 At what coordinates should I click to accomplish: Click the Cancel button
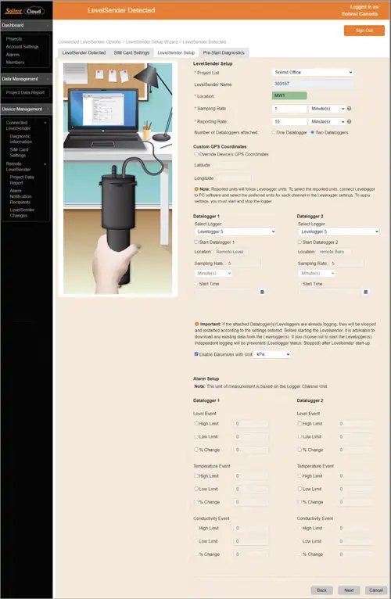pos(376,590)
